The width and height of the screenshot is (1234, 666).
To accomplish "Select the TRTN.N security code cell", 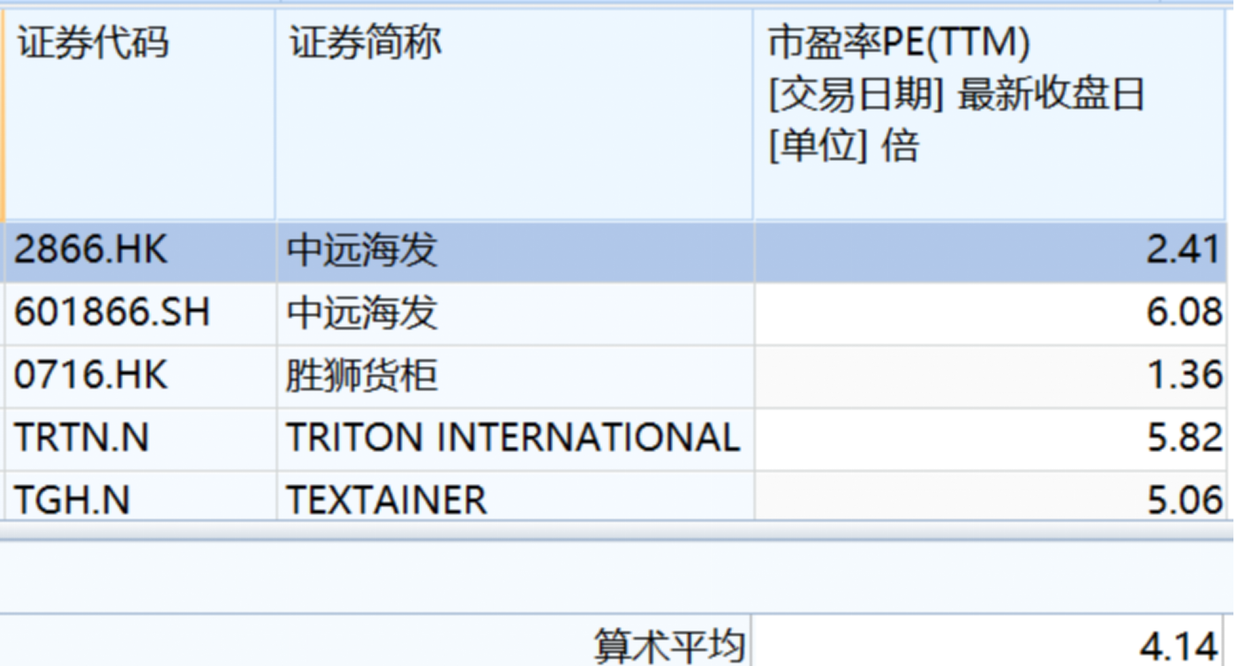I will click(82, 438).
